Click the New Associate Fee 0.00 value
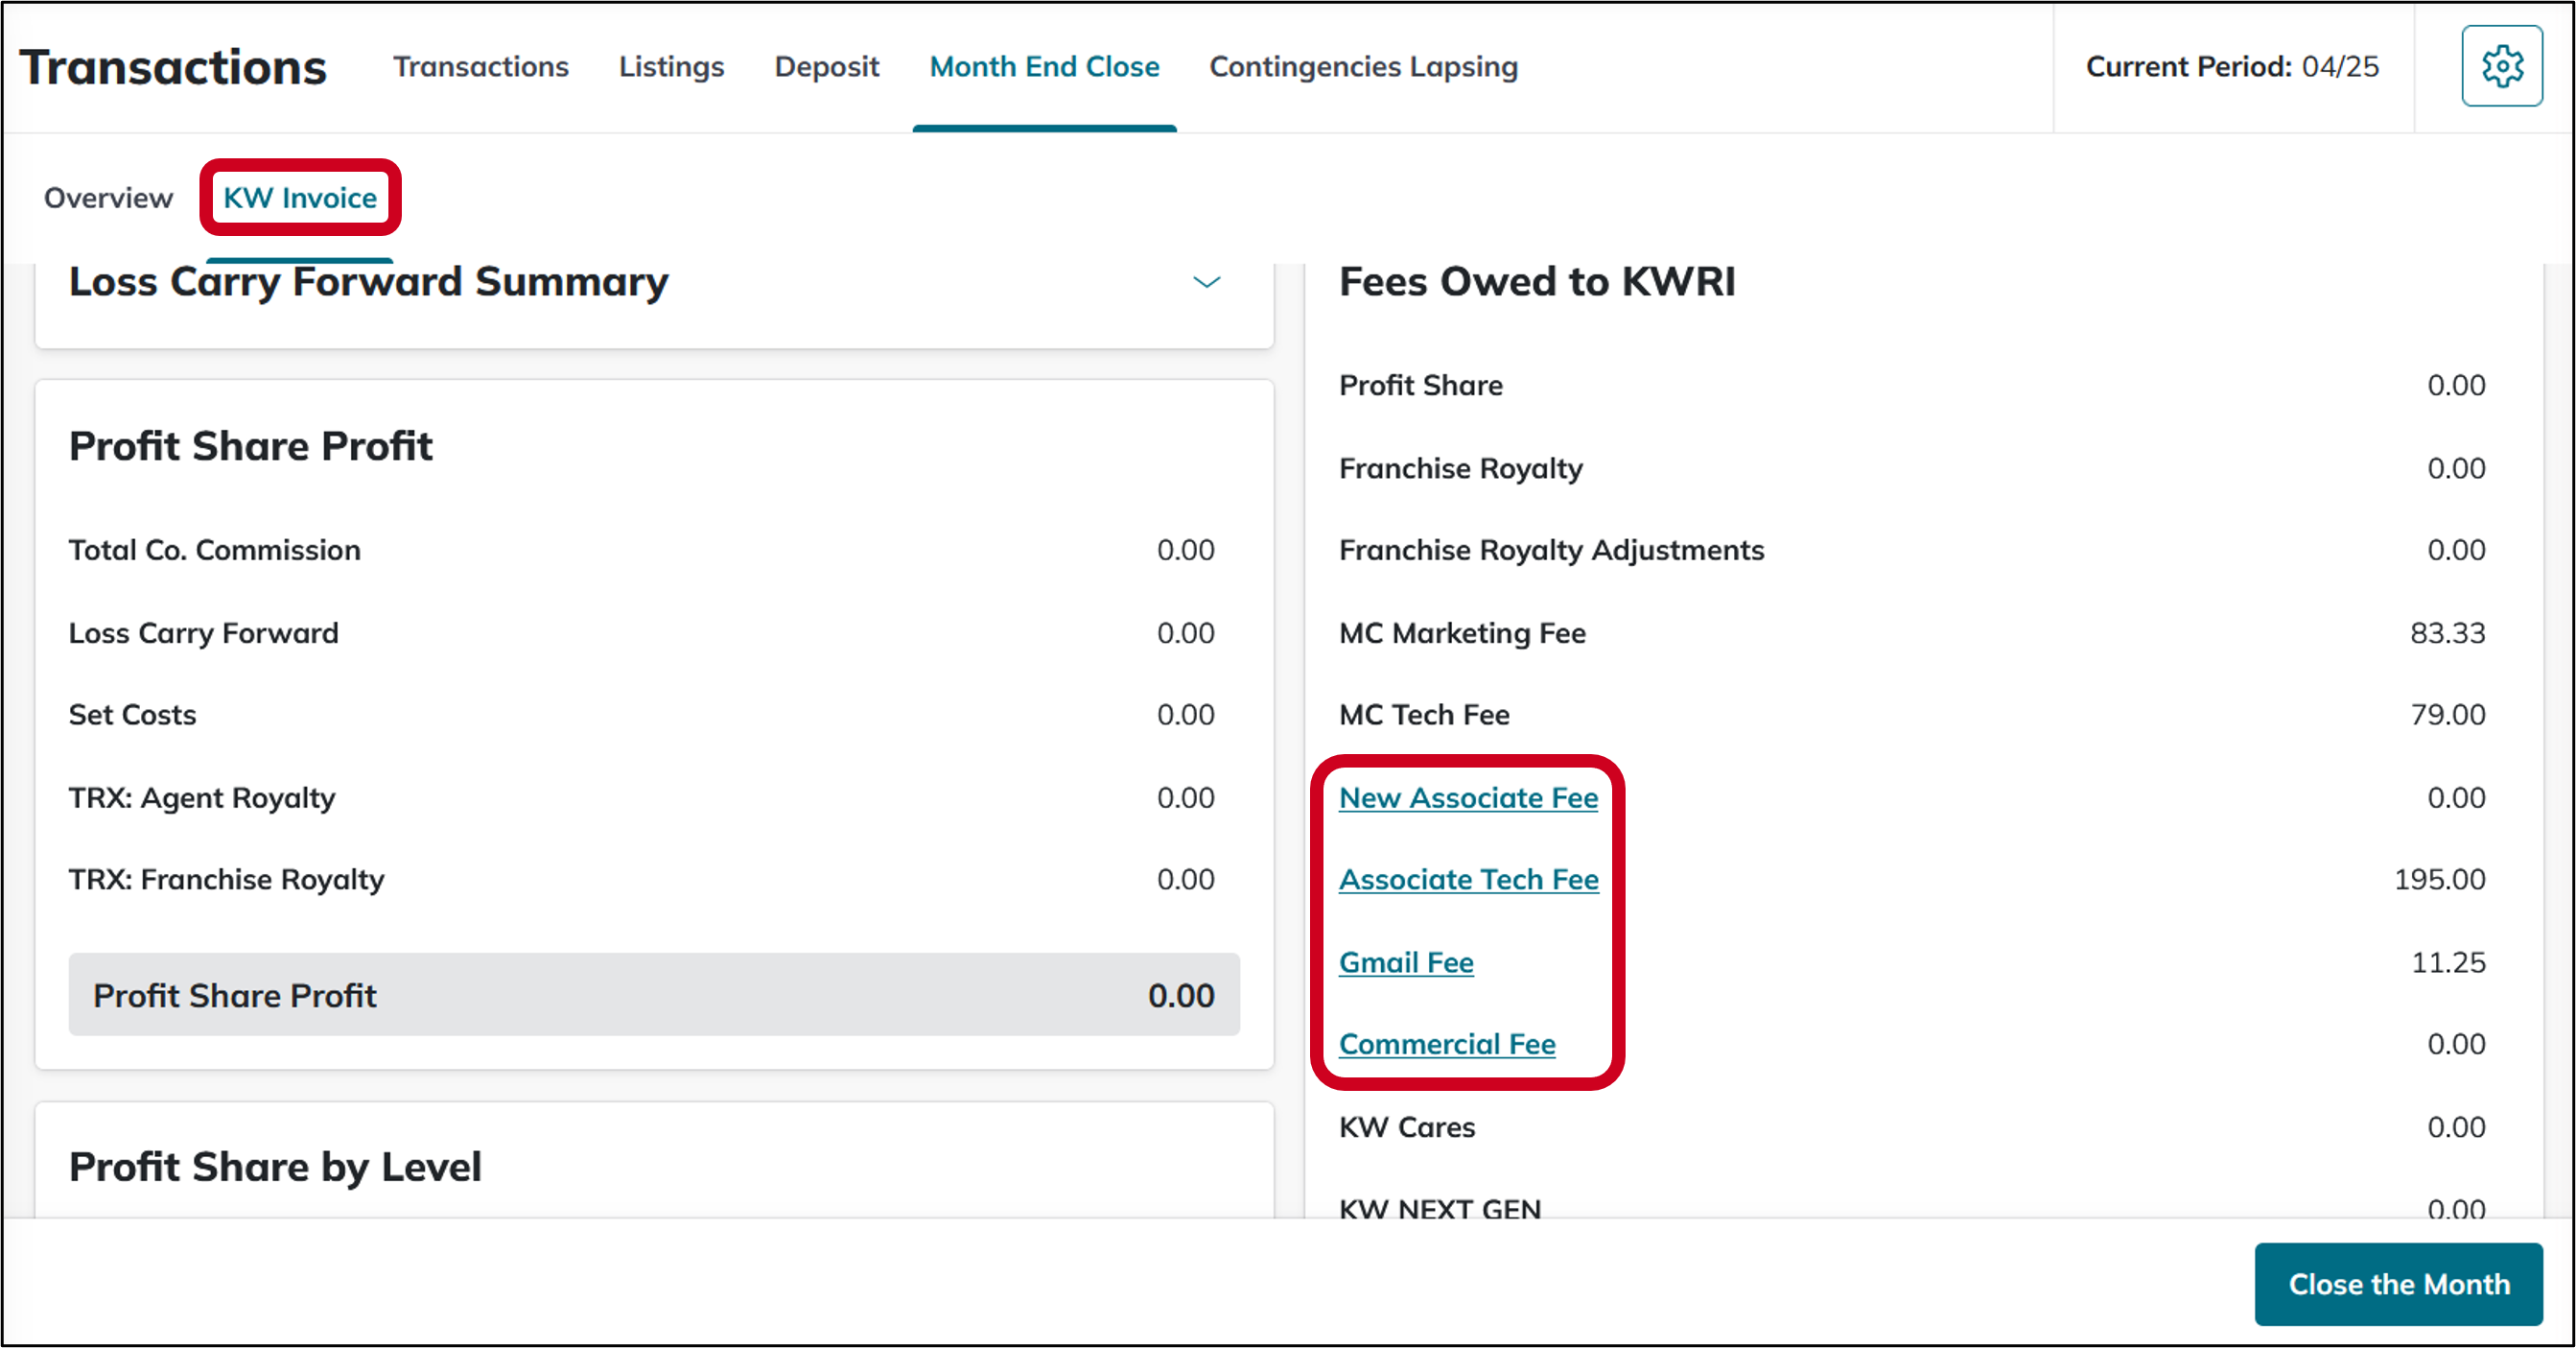 tap(2456, 797)
